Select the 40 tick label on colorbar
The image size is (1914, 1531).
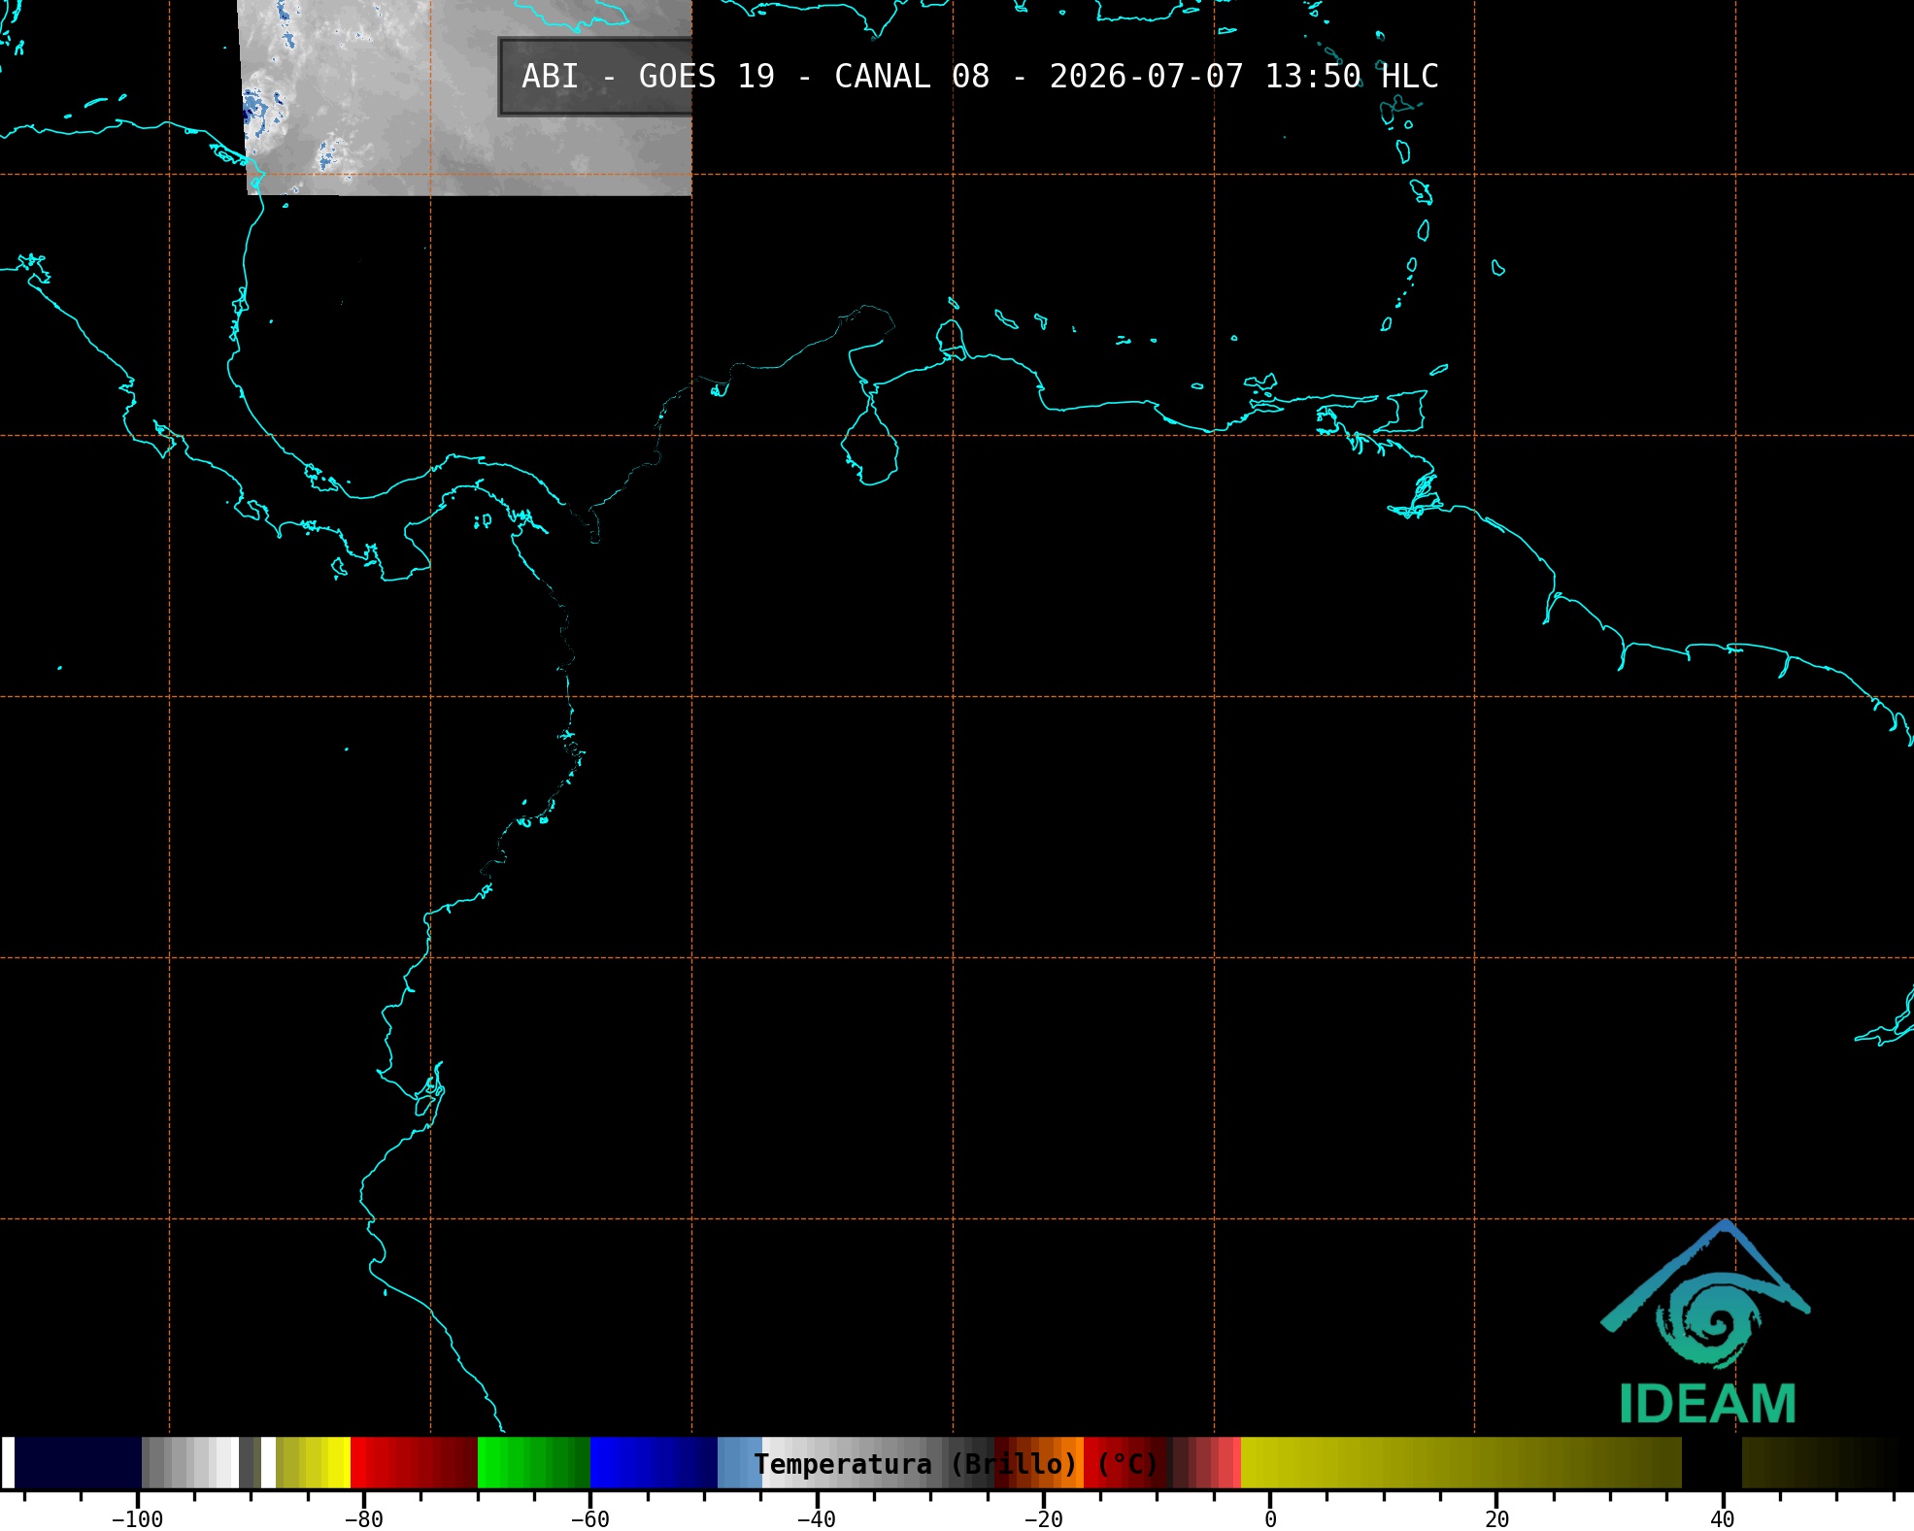1723,1519
